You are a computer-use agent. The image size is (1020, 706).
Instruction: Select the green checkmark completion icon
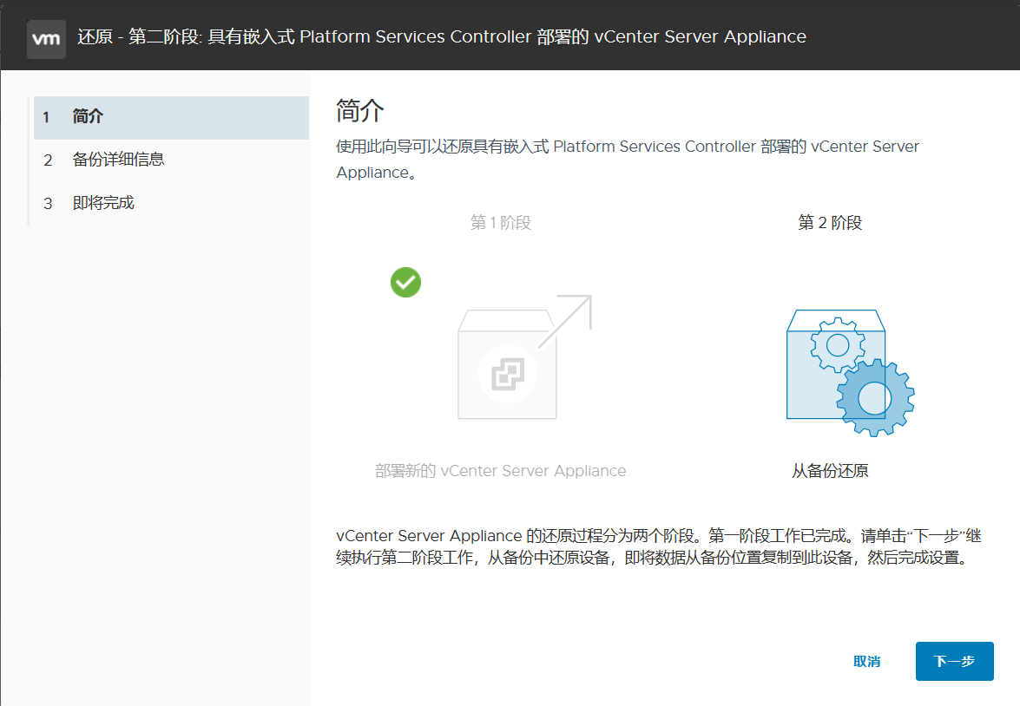(x=405, y=282)
